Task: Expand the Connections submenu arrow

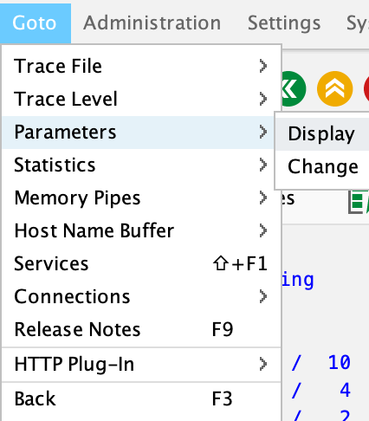Action: click(262, 296)
